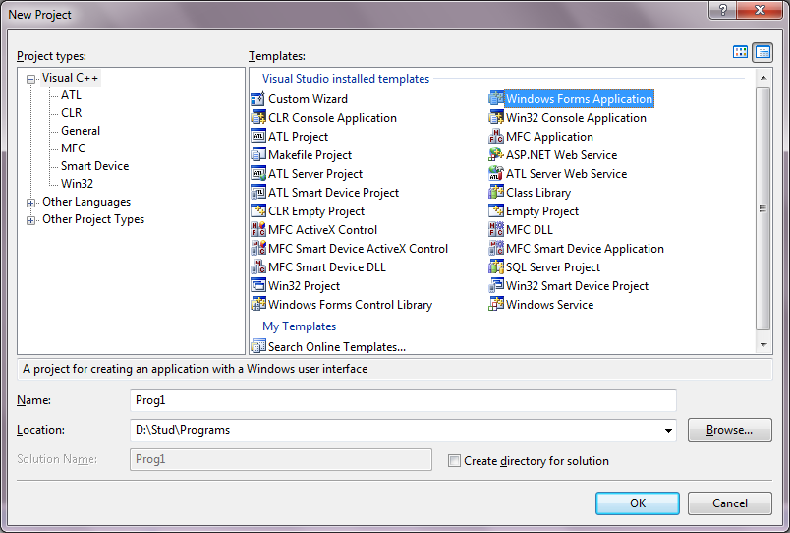Click the SQL Server Project icon
The height and width of the screenshot is (533, 790).
click(x=496, y=266)
